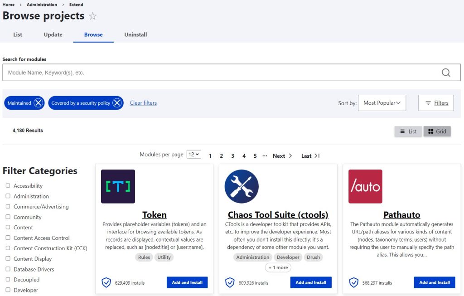Switch to Grid view
The image size is (464, 296).
click(437, 131)
